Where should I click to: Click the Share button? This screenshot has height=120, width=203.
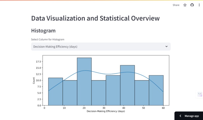pos(176,5)
